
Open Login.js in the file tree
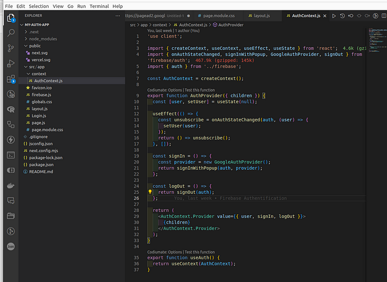(72, 116)
